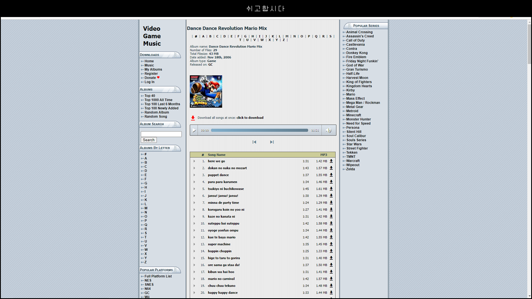The image size is (532, 299).
Task: Download 'happy happy dance' MP3
Action: pyautogui.click(x=331, y=293)
